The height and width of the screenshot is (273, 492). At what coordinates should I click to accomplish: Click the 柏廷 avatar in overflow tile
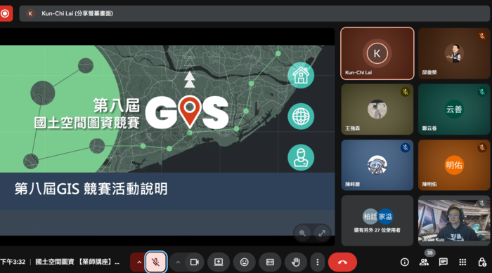370,216
